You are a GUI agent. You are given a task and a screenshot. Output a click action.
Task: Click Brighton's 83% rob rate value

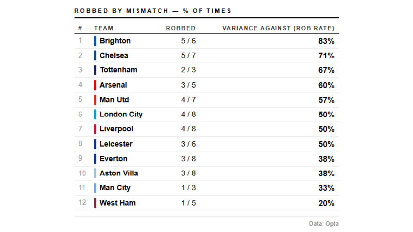pyautogui.click(x=326, y=41)
